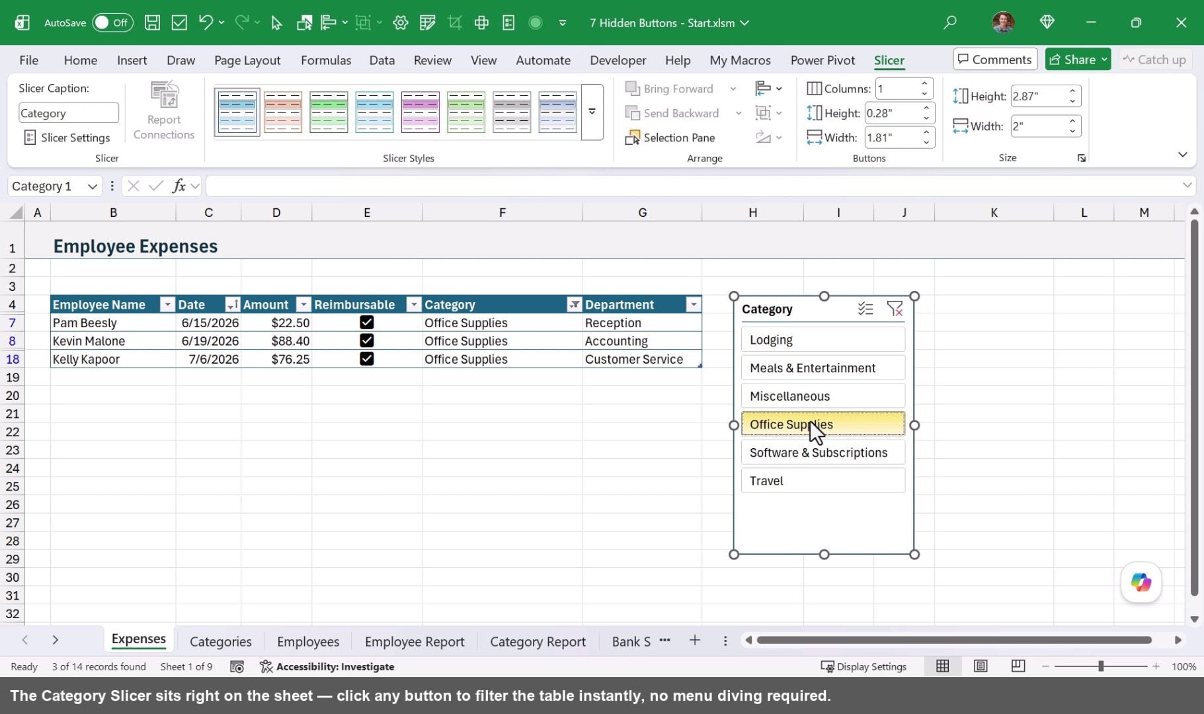Screen dimensions: 1204x714
Task: Open Category column filter dropdown
Action: 575,304
